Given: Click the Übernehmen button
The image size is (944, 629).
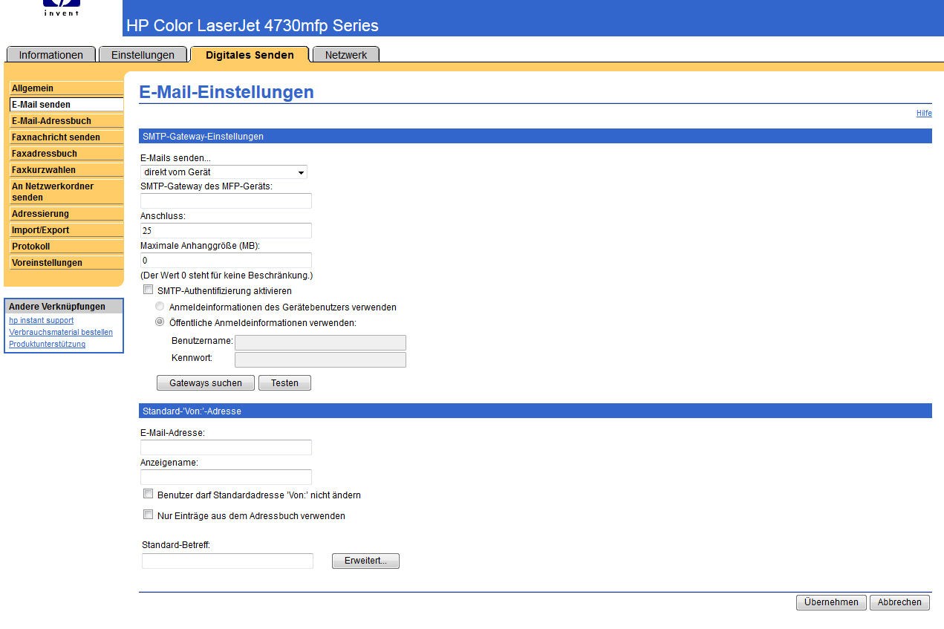Looking at the screenshot, I should (831, 602).
